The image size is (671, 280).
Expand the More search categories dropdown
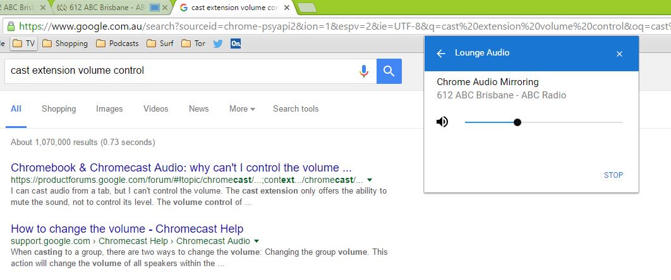tap(242, 109)
